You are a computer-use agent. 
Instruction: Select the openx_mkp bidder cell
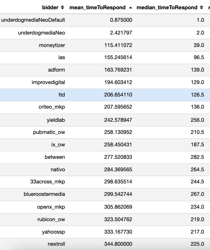[x=51, y=207]
